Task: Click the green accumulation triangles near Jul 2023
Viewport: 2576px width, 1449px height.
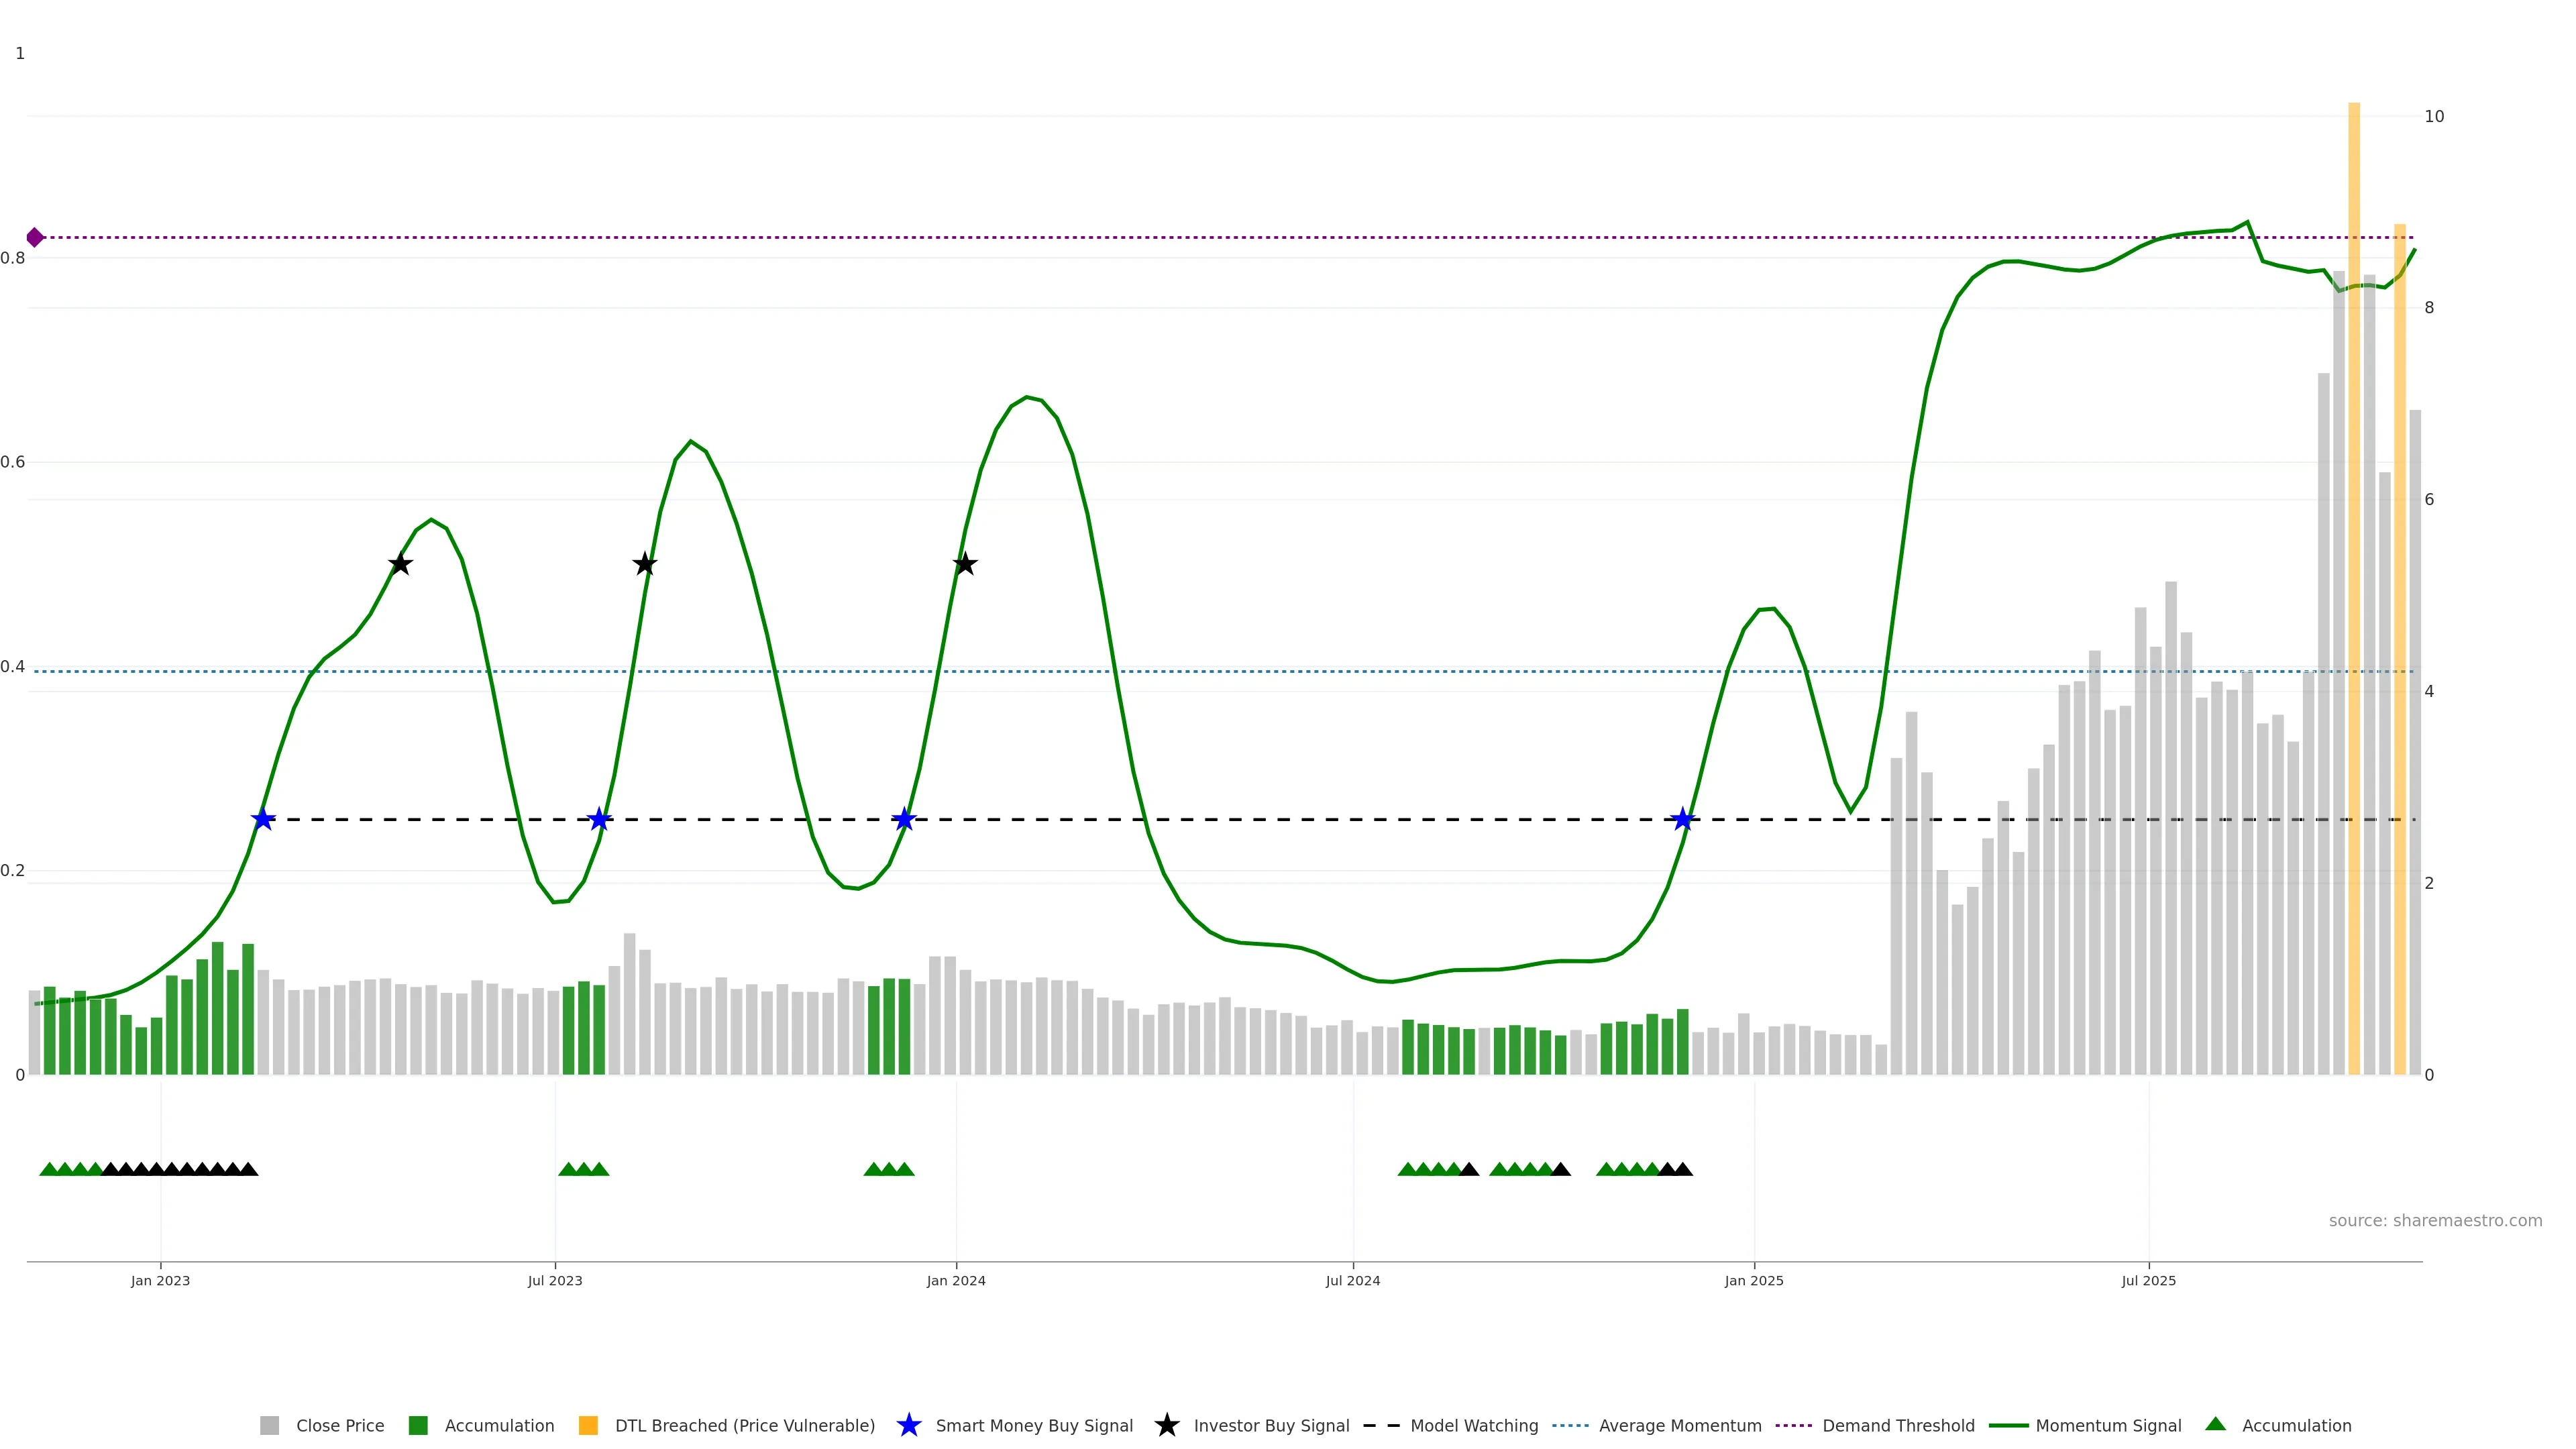Action: pyautogui.click(x=584, y=1169)
